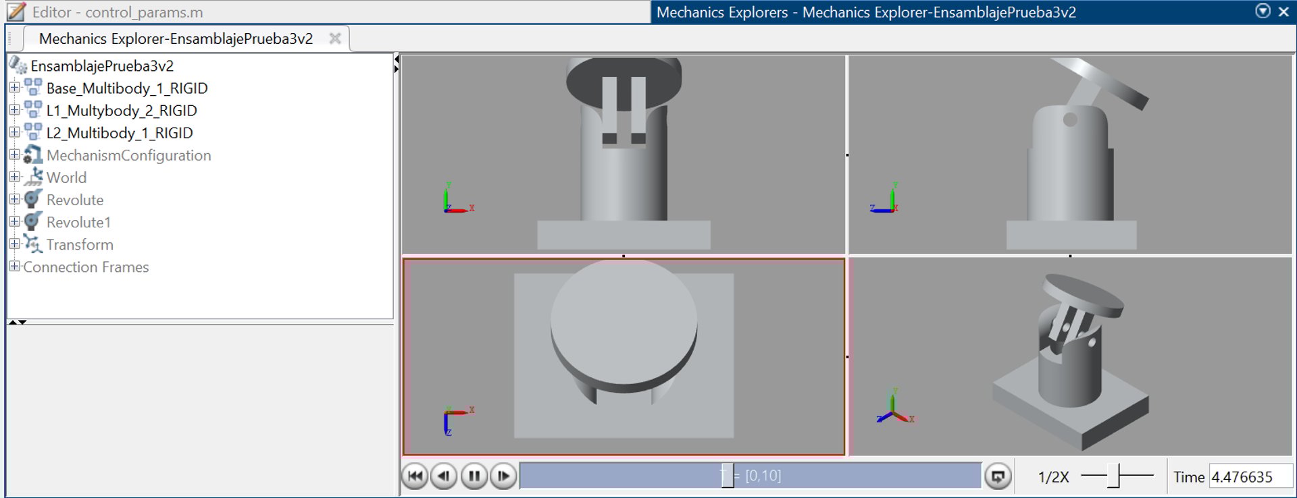Select the Mechanics Explorers title tab
Image resolution: width=1297 pixels, height=498 pixels.
(x=973, y=12)
